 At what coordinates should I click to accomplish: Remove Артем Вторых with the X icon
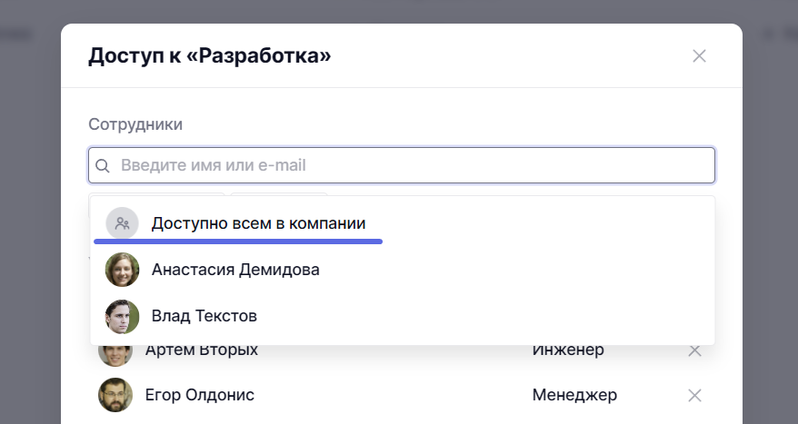coord(694,350)
